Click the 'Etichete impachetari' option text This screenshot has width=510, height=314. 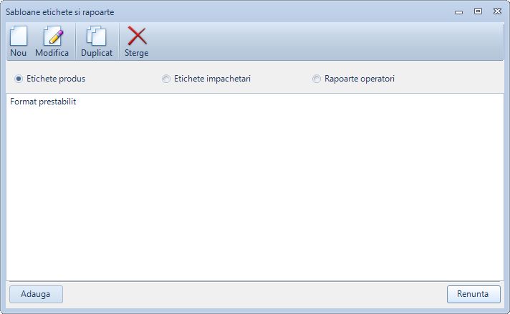[212, 79]
